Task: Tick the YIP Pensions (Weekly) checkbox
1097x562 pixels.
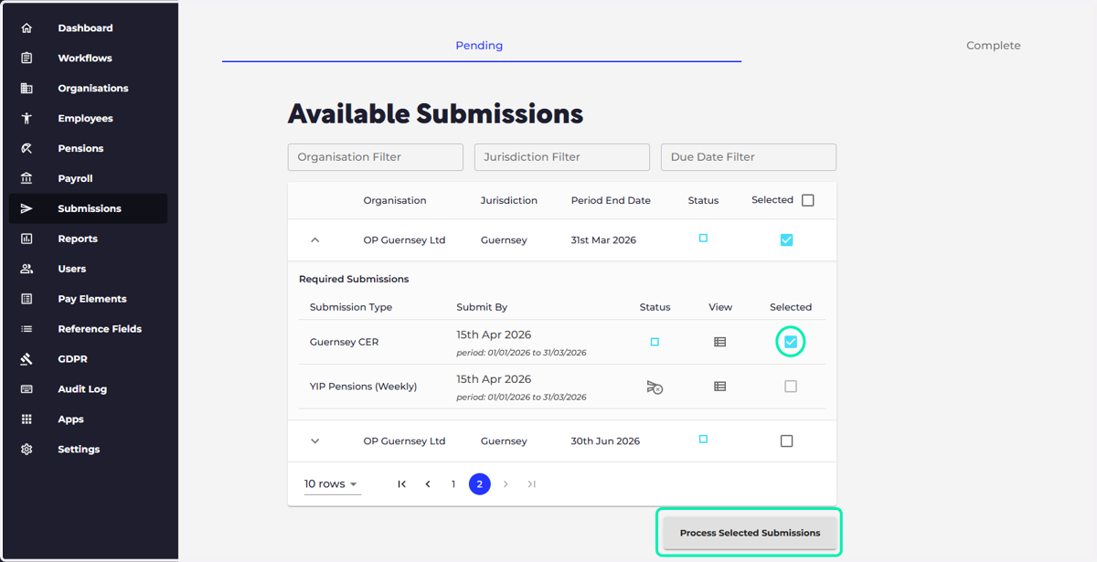Action: (791, 387)
